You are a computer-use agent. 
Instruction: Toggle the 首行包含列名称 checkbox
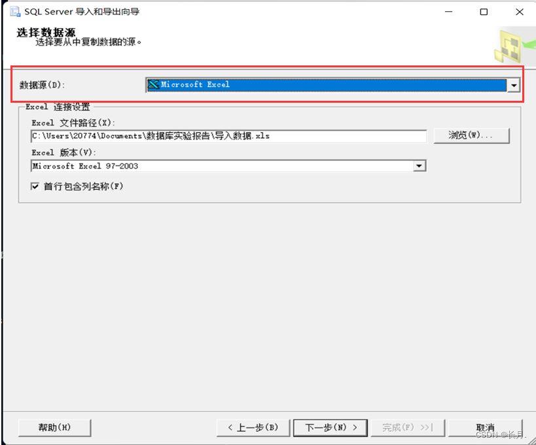pos(35,187)
